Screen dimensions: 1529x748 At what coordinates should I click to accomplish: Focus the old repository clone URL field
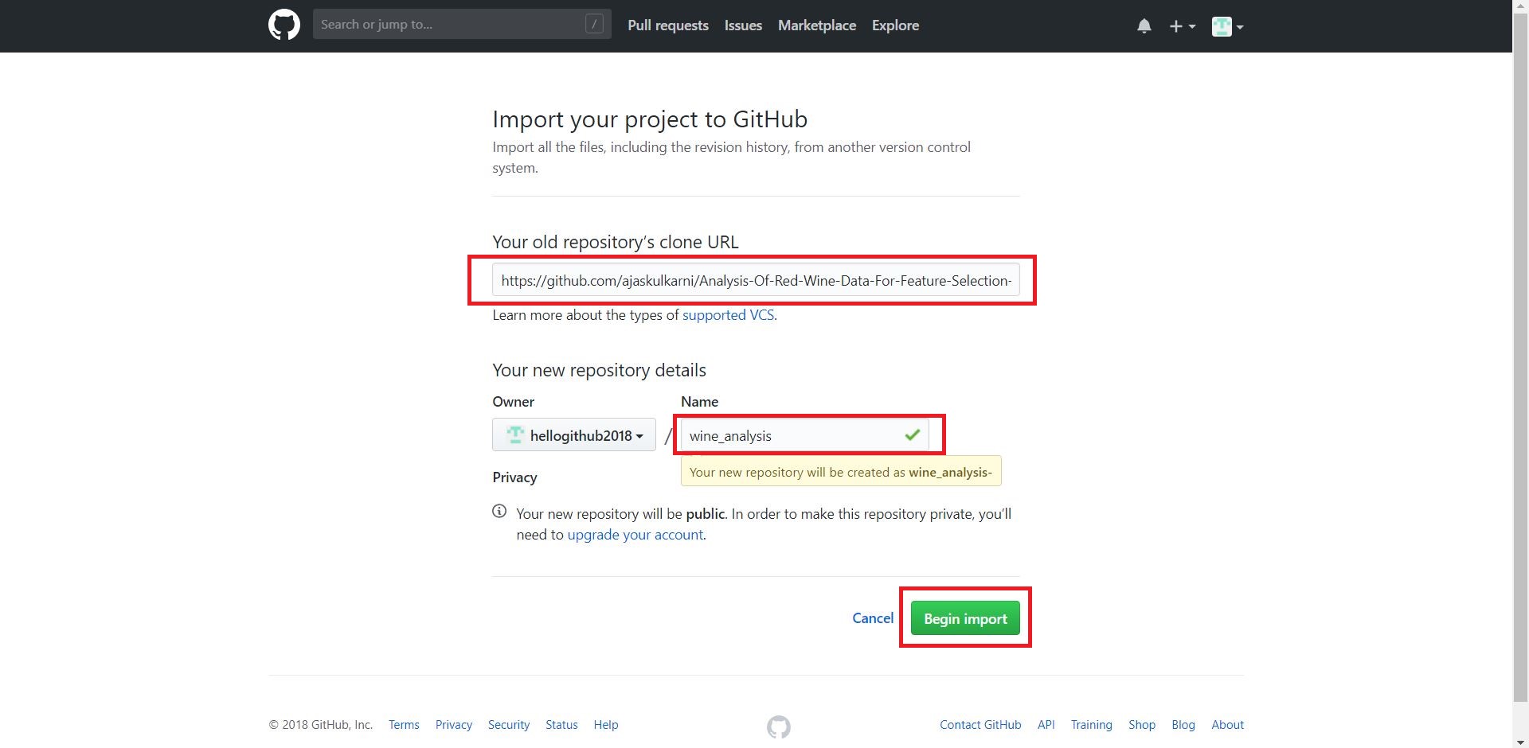756,280
